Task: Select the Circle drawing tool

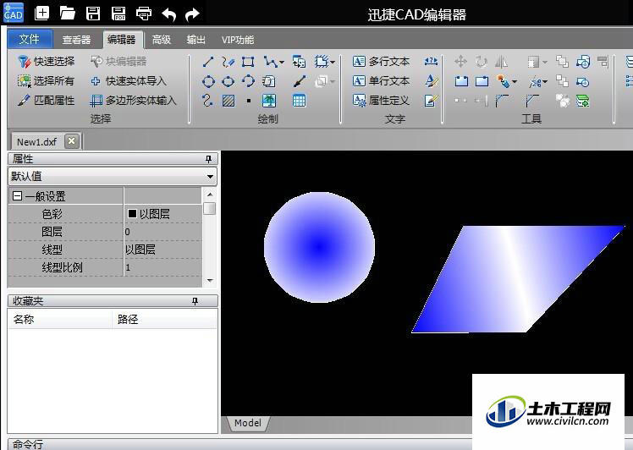Action: (208, 81)
